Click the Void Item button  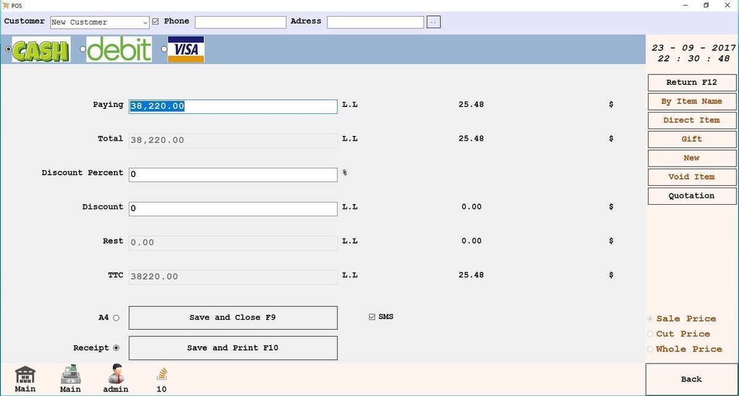692,177
